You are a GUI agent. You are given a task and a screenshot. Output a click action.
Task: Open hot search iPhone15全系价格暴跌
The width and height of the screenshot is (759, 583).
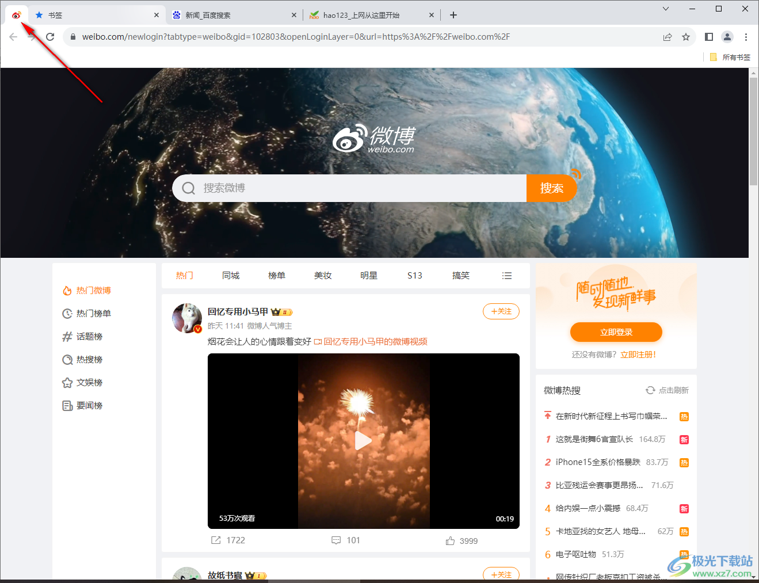[x=598, y=462]
